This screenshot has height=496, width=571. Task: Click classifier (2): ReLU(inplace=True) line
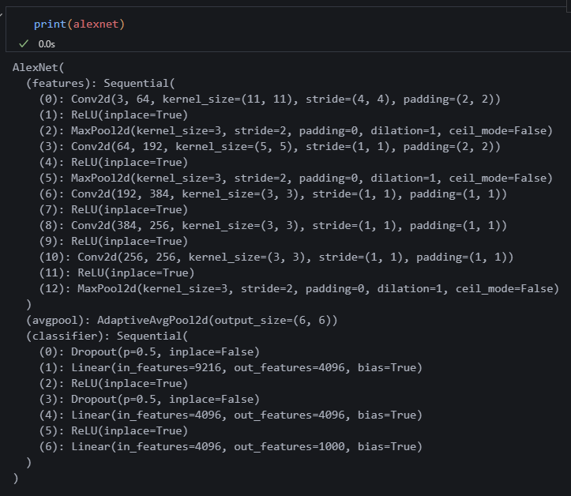click(114, 383)
